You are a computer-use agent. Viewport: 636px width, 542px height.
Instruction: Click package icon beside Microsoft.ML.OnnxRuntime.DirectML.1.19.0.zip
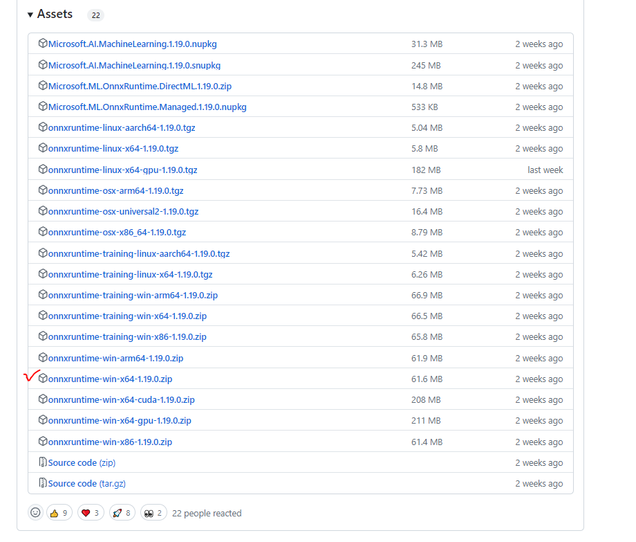point(43,86)
